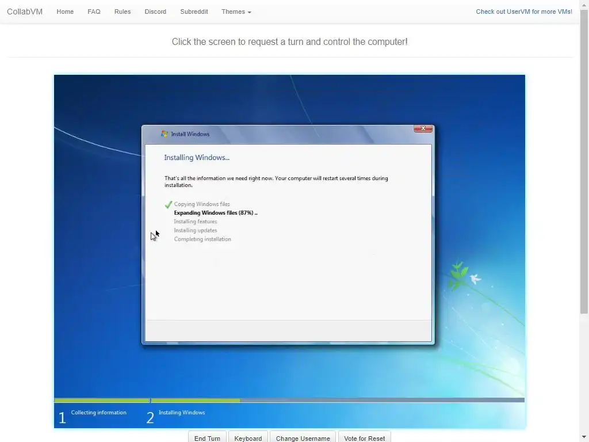Viewport: 589px width, 442px height.
Task: Click the Change Username button
Action: click(x=303, y=437)
